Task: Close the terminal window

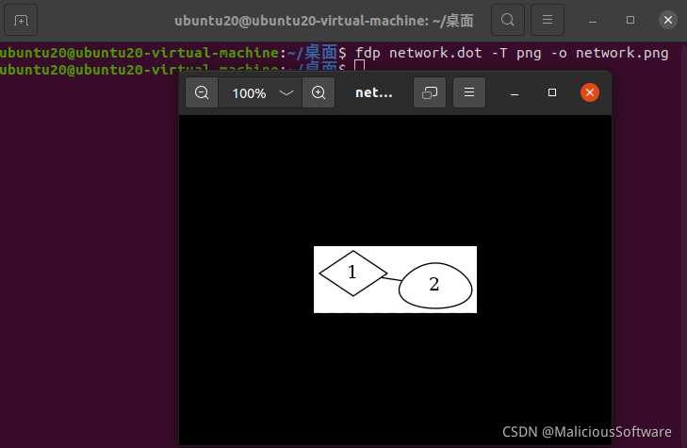Action: pyautogui.click(x=668, y=20)
